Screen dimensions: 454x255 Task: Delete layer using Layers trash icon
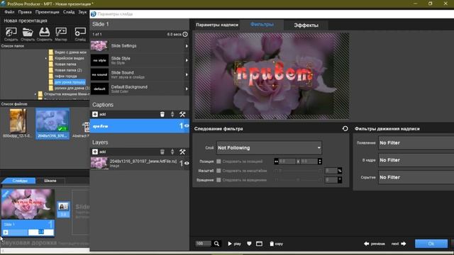[162, 152]
